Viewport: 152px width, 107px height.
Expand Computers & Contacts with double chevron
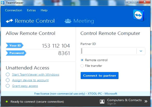pyautogui.click(x=146, y=101)
